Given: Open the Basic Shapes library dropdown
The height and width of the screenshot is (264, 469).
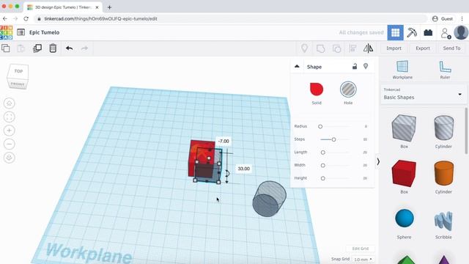Looking at the screenshot, I should click(423, 95).
